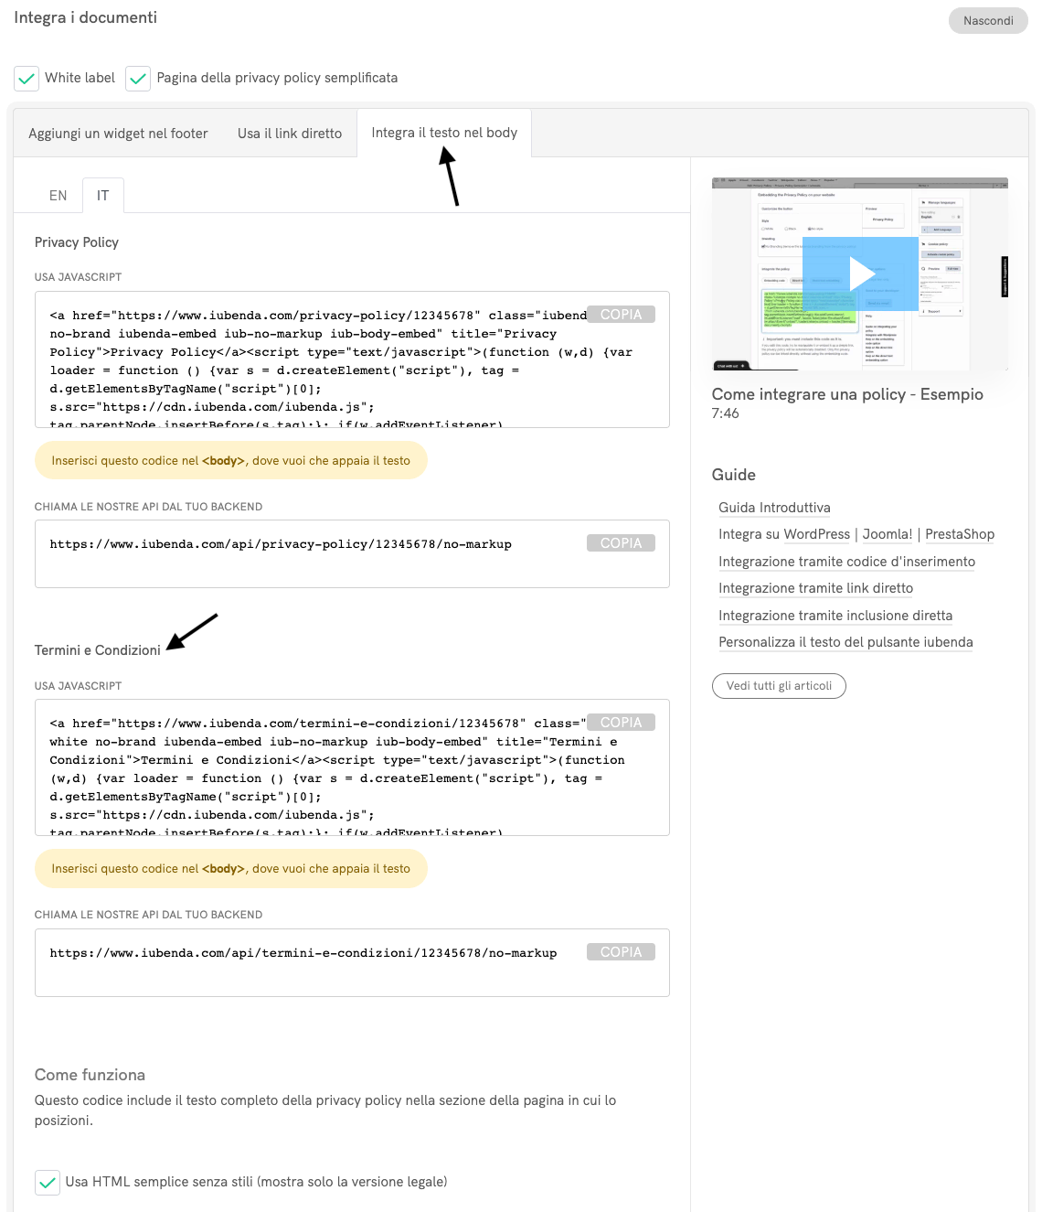This screenshot has width=1042, height=1212.
Task: Switch to the EN language tab
Action: (x=58, y=196)
